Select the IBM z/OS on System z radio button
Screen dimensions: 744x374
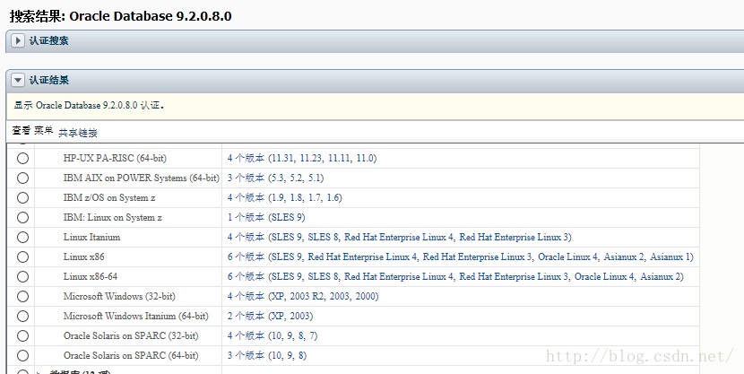coord(22,198)
